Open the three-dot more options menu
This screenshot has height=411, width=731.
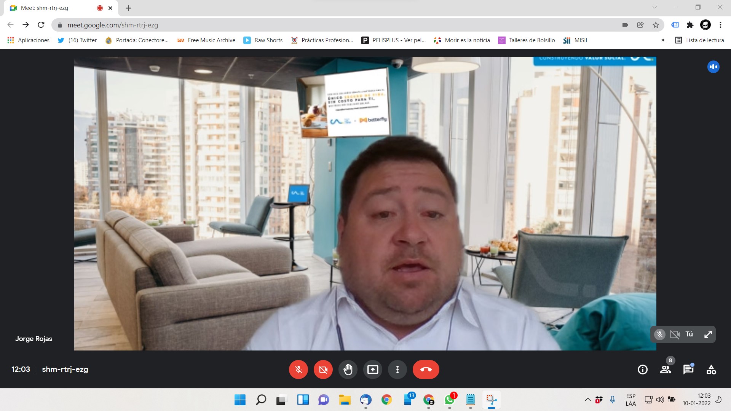click(x=397, y=370)
